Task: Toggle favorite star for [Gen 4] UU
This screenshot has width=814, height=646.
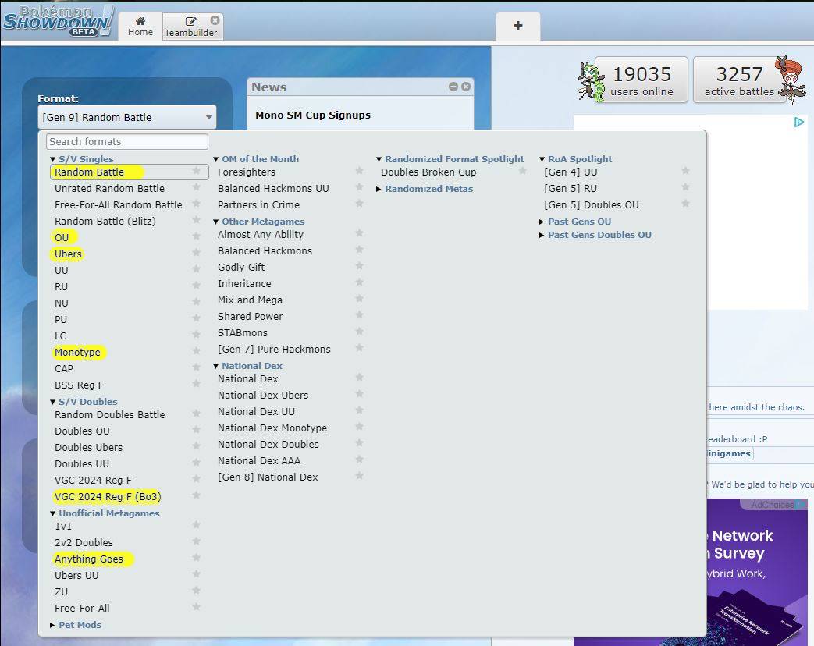Action: tap(685, 171)
